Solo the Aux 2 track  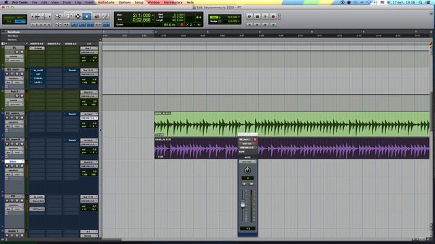pyautogui.click(x=17, y=96)
